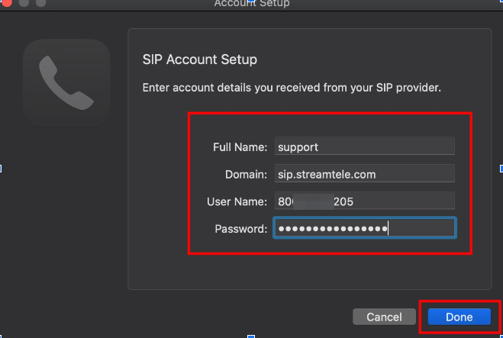The image size is (503, 338).
Task: Cancel the SIP account setup
Action: coord(384,317)
